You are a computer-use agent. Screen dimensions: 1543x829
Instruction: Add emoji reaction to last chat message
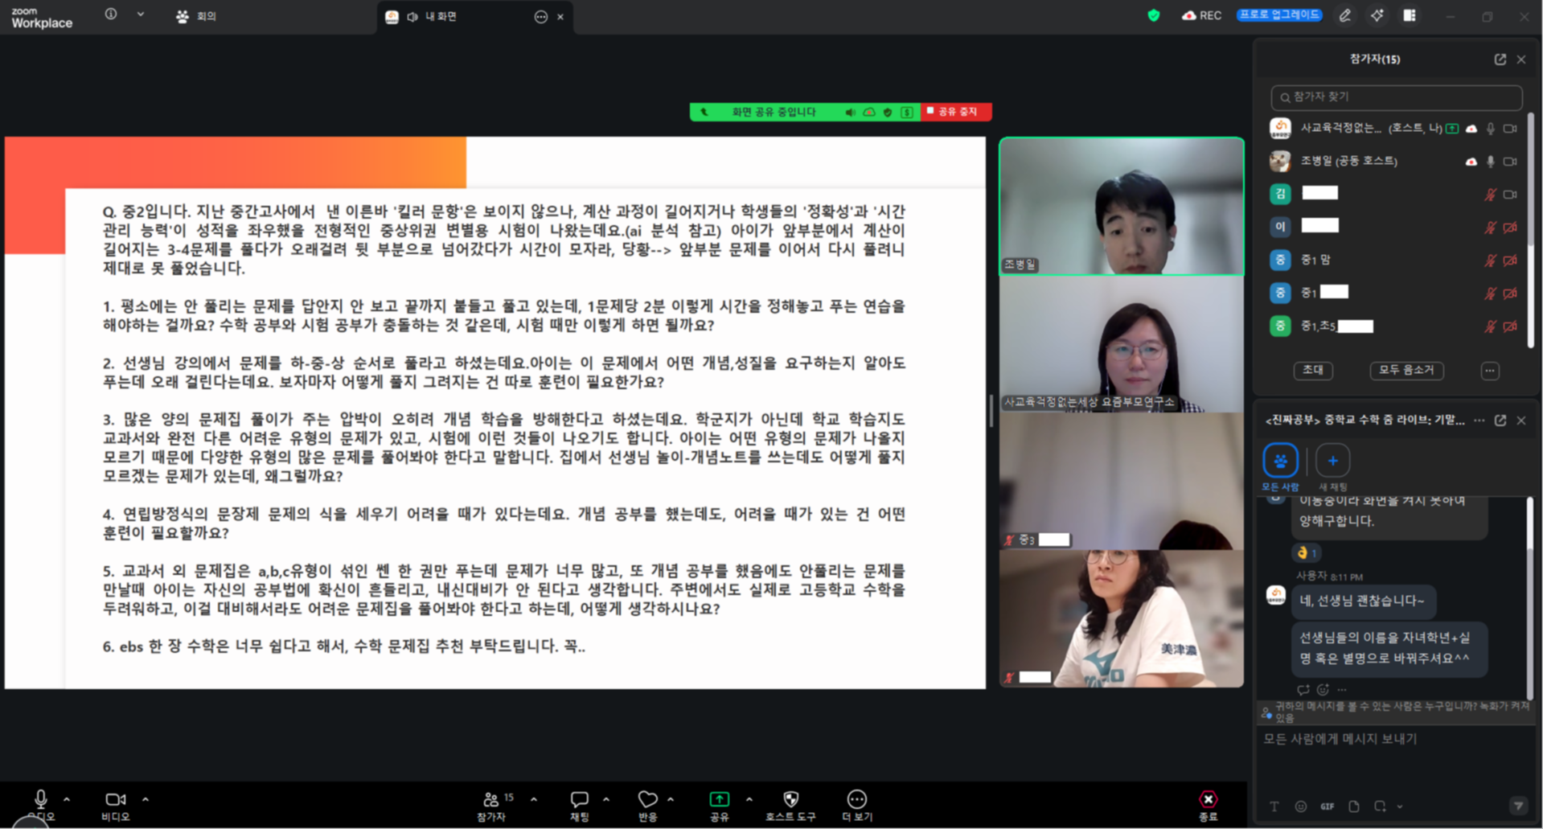point(1323,689)
